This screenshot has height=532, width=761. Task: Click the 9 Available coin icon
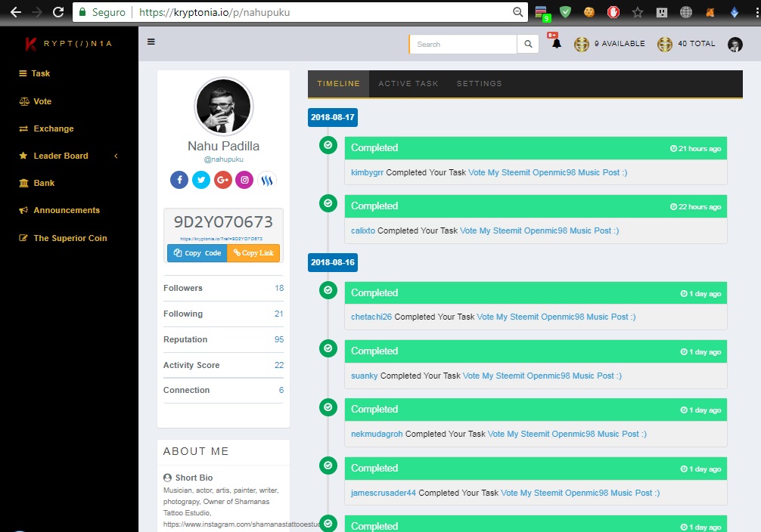pos(582,44)
